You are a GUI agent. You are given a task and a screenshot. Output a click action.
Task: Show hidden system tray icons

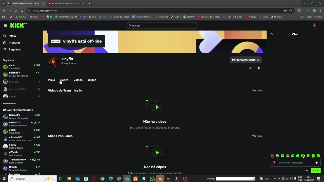pos(275,179)
